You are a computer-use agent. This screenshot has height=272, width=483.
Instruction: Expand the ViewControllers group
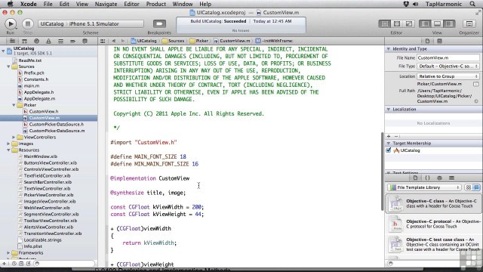(14, 138)
